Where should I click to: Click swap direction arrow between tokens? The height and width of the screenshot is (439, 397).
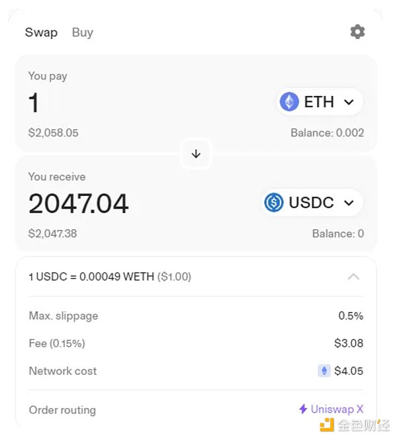point(196,154)
